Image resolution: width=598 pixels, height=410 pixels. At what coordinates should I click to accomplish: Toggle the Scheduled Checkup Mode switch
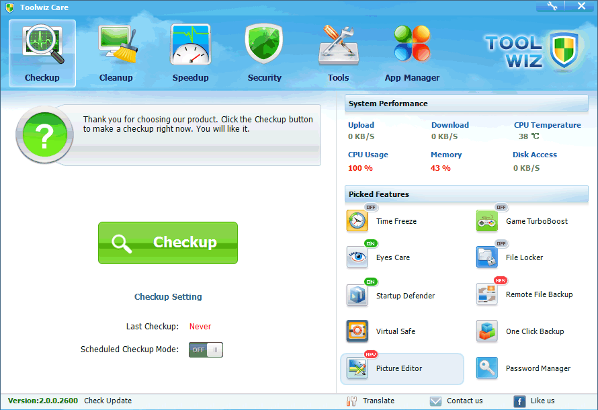click(x=206, y=350)
